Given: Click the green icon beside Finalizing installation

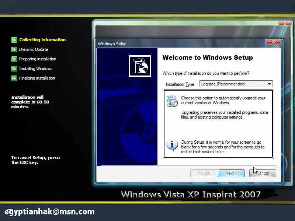Looking at the screenshot, I should click(14, 78).
